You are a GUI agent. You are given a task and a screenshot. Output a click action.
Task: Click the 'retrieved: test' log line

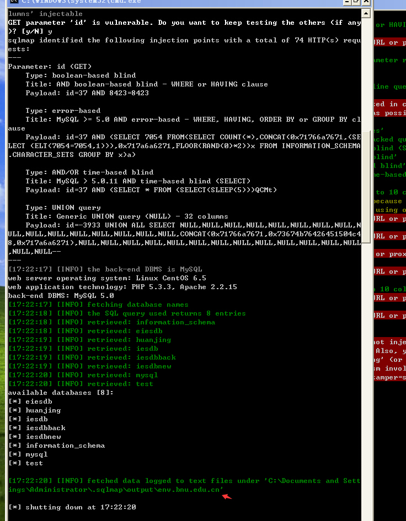coord(81,384)
